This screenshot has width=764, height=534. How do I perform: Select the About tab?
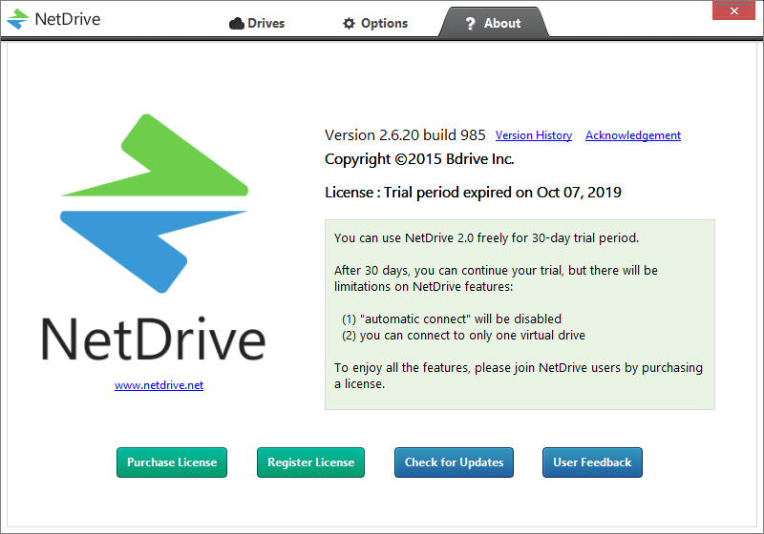coord(494,23)
